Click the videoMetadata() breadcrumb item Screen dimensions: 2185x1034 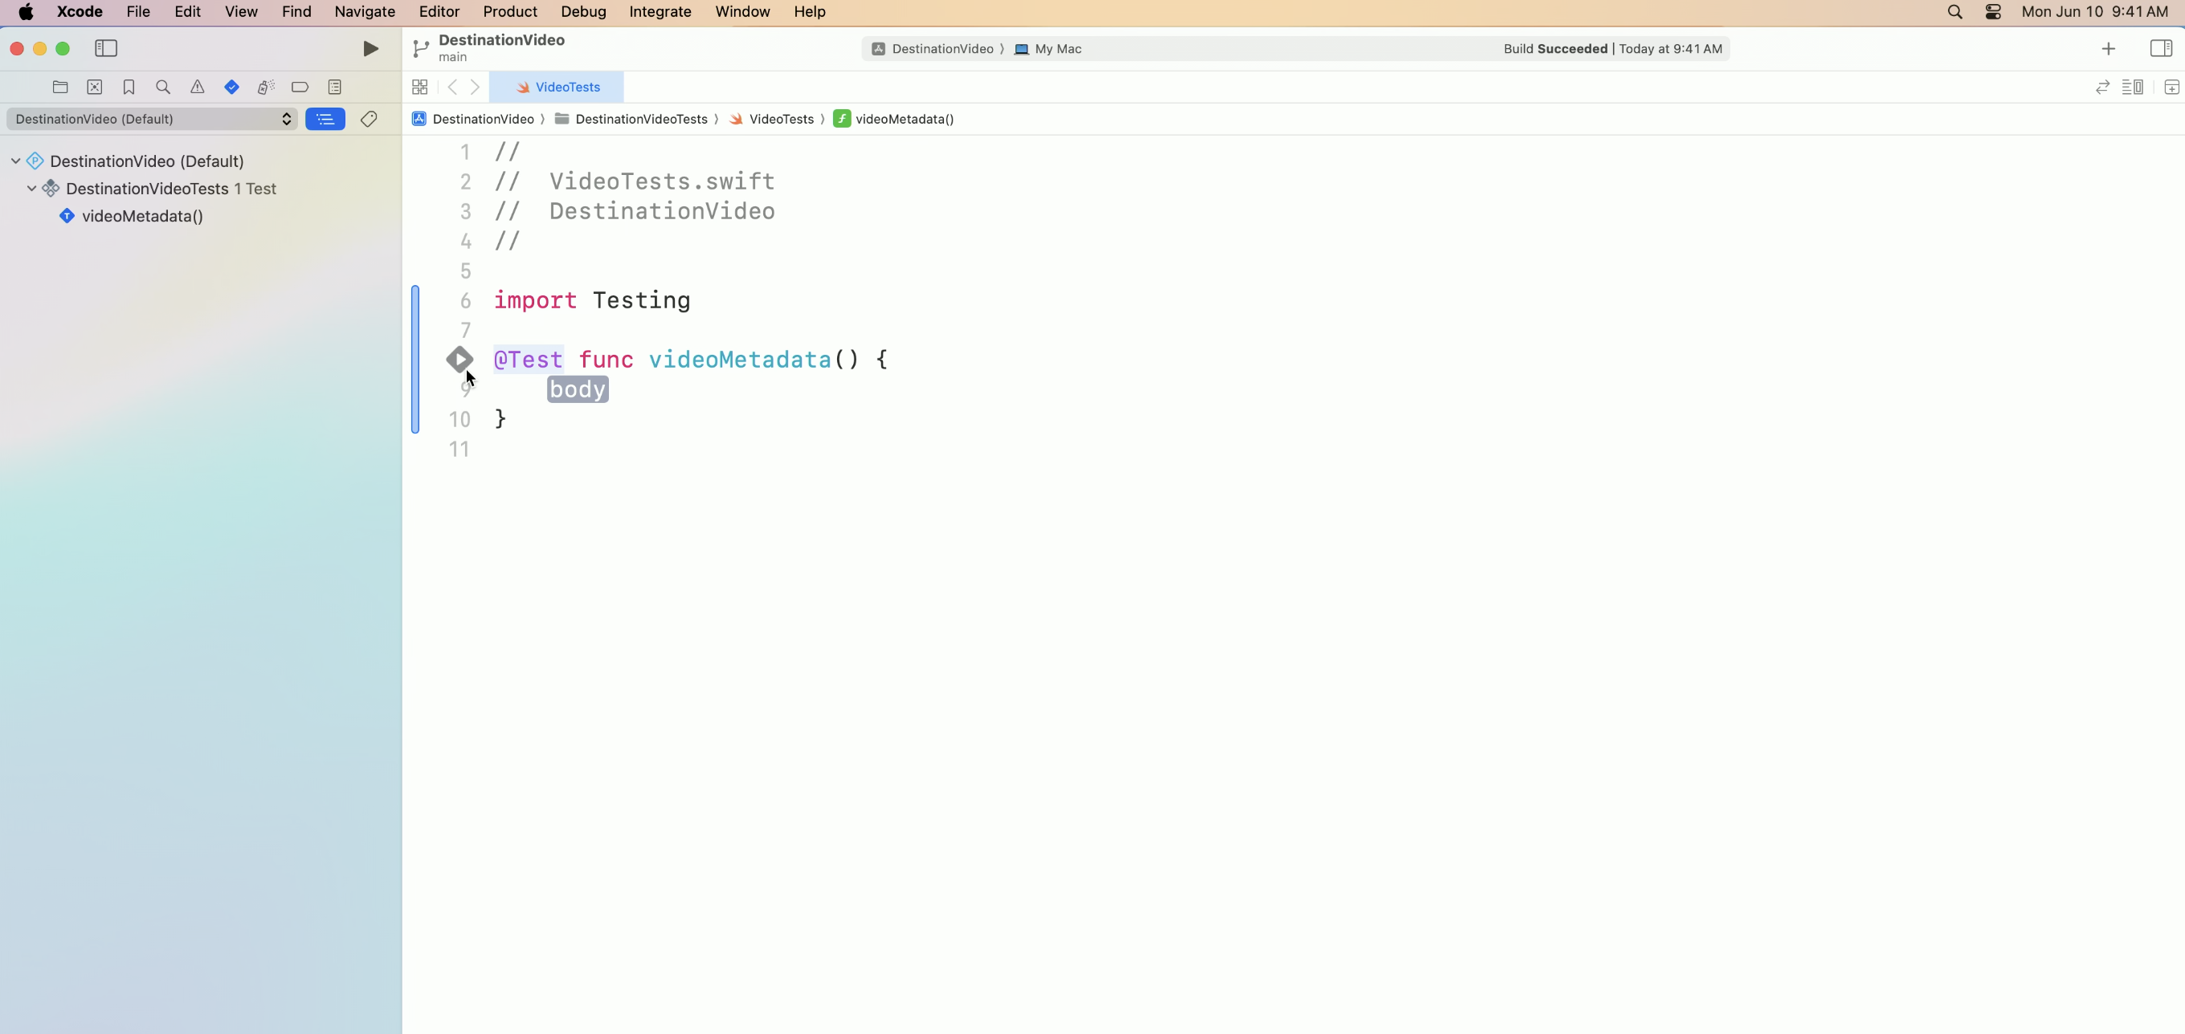point(904,120)
